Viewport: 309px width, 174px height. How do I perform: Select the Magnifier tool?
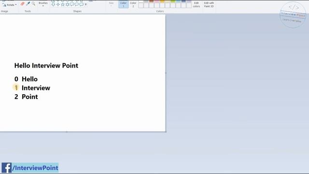tap(33, 4)
